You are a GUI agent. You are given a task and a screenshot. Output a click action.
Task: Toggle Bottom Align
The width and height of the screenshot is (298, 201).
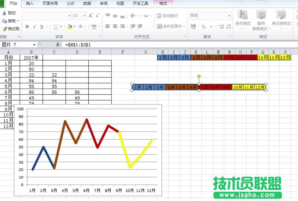click(x=123, y=16)
